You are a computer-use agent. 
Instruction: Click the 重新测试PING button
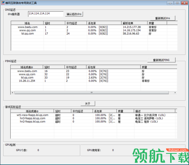coord(161,60)
